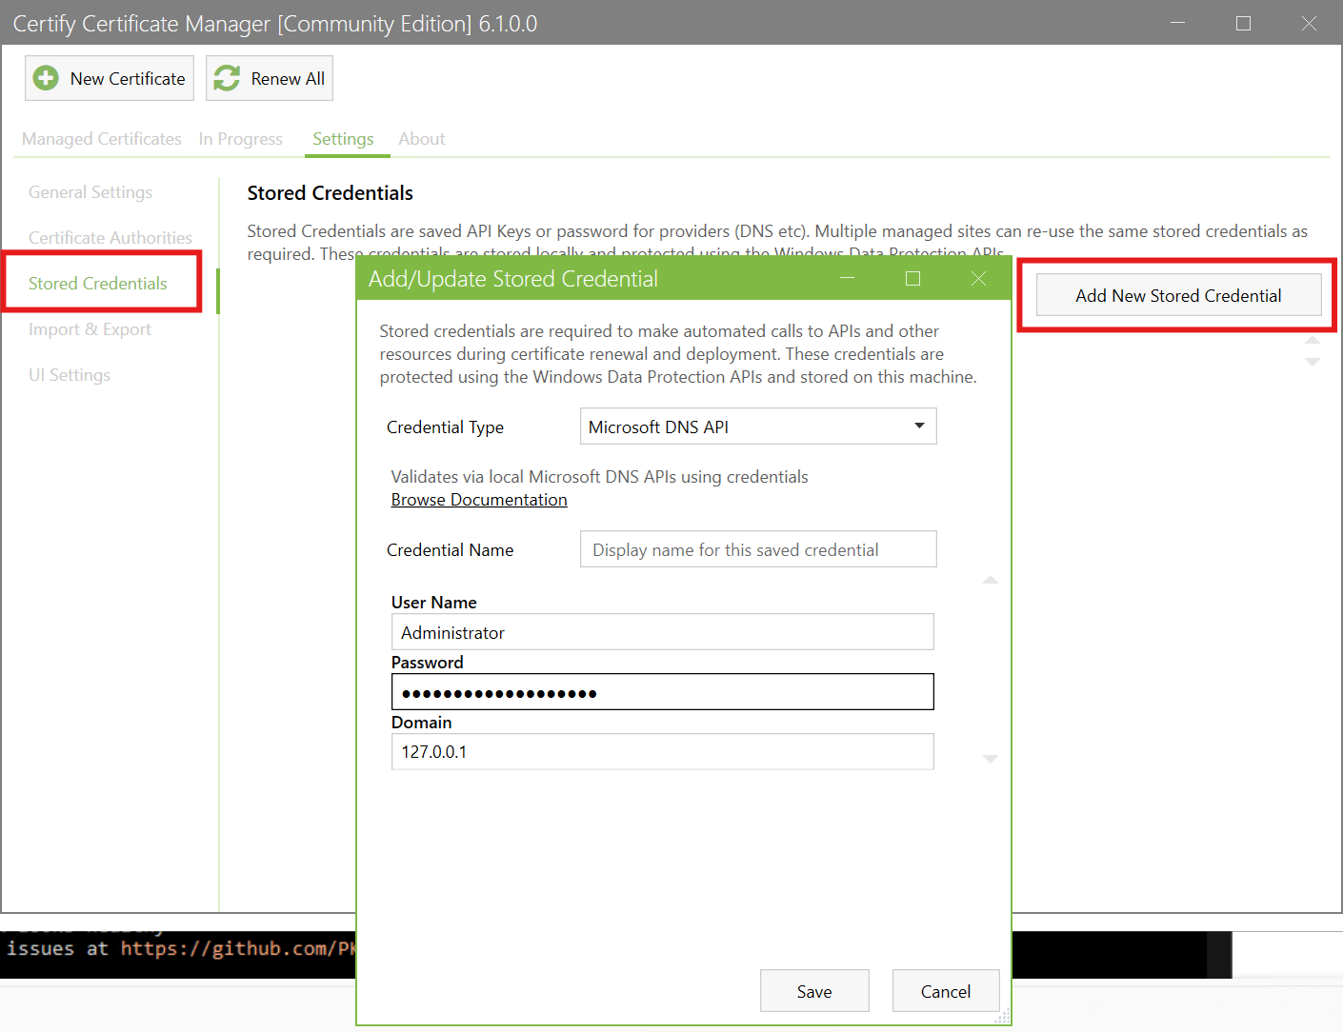The image size is (1343, 1032).
Task: Click the resize grip of credential dialog
Action: point(1002,1017)
